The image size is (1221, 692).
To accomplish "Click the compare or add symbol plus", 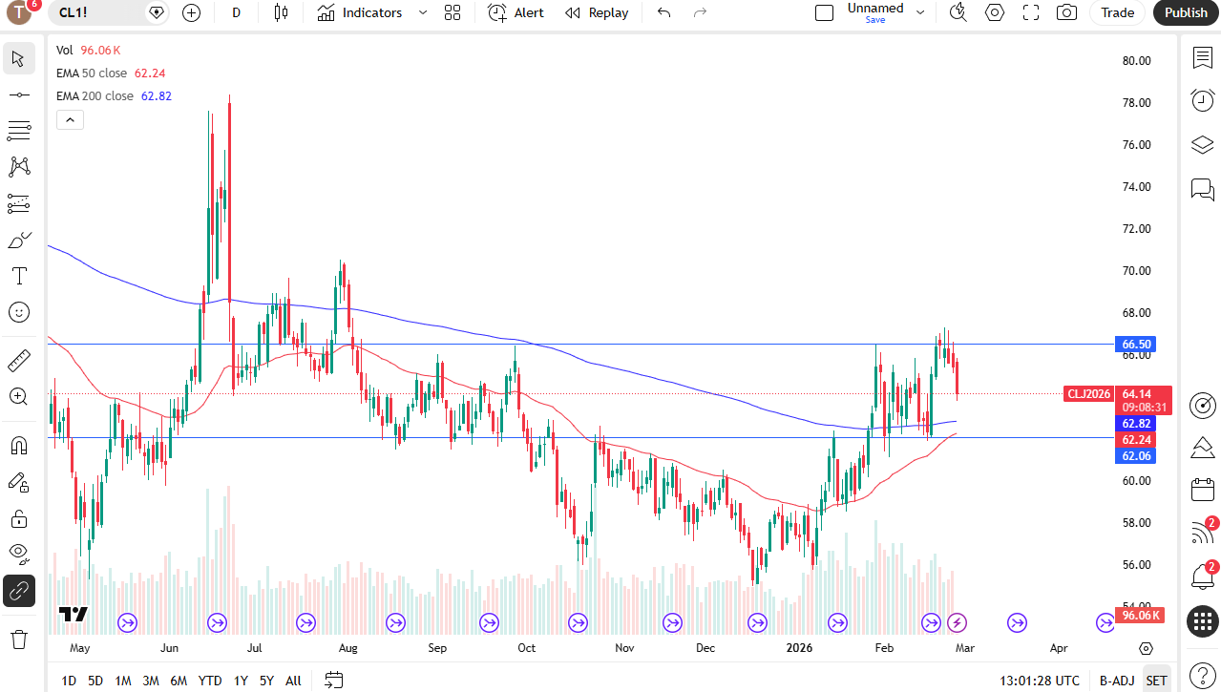I will click(191, 12).
